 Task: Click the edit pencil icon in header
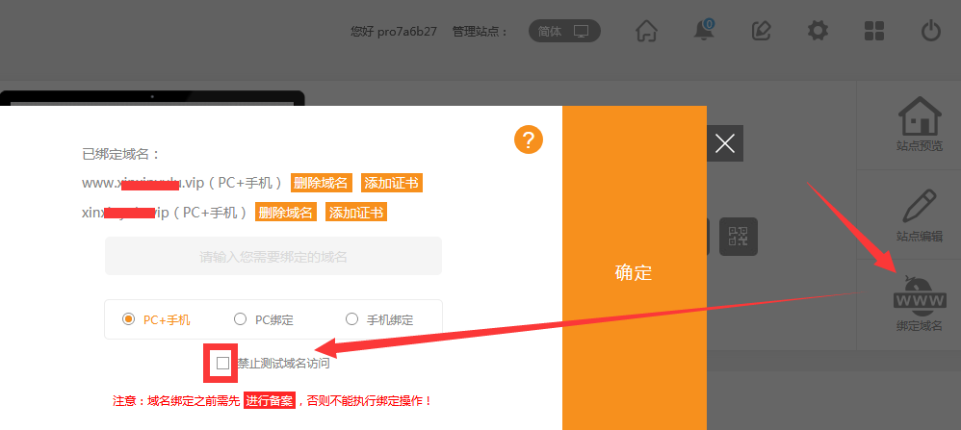pyautogui.click(x=761, y=31)
